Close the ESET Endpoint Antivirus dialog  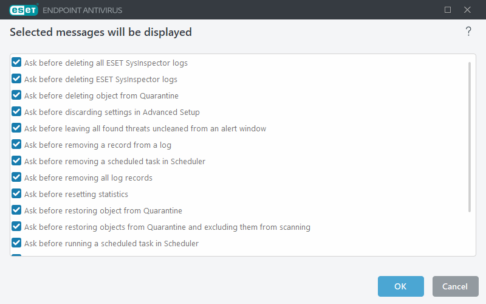[x=467, y=10]
